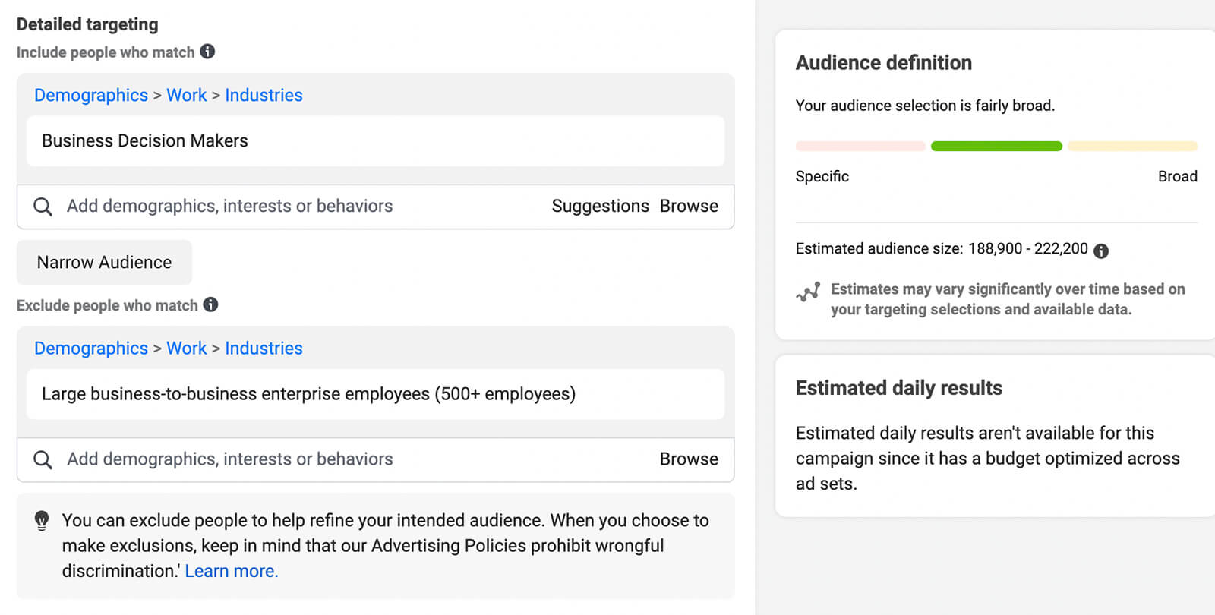Select the Business Decision Makers entry
The width and height of the screenshot is (1215, 615).
pyautogui.click(x=145, y=141)
